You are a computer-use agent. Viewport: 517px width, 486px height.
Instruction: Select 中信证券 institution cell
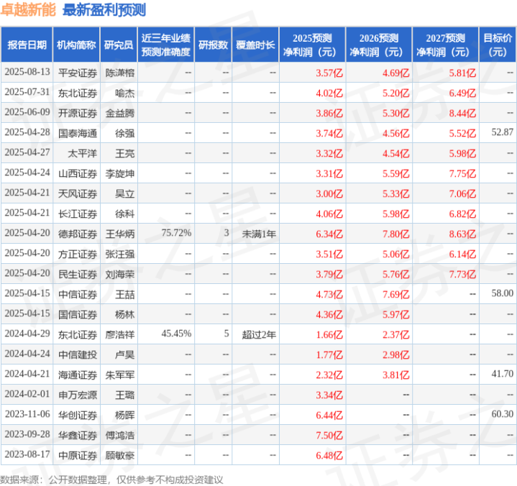(x=78, y=294)
